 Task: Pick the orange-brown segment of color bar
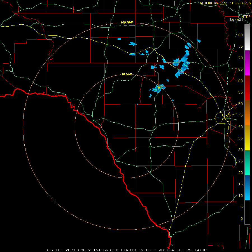point(247,113)
